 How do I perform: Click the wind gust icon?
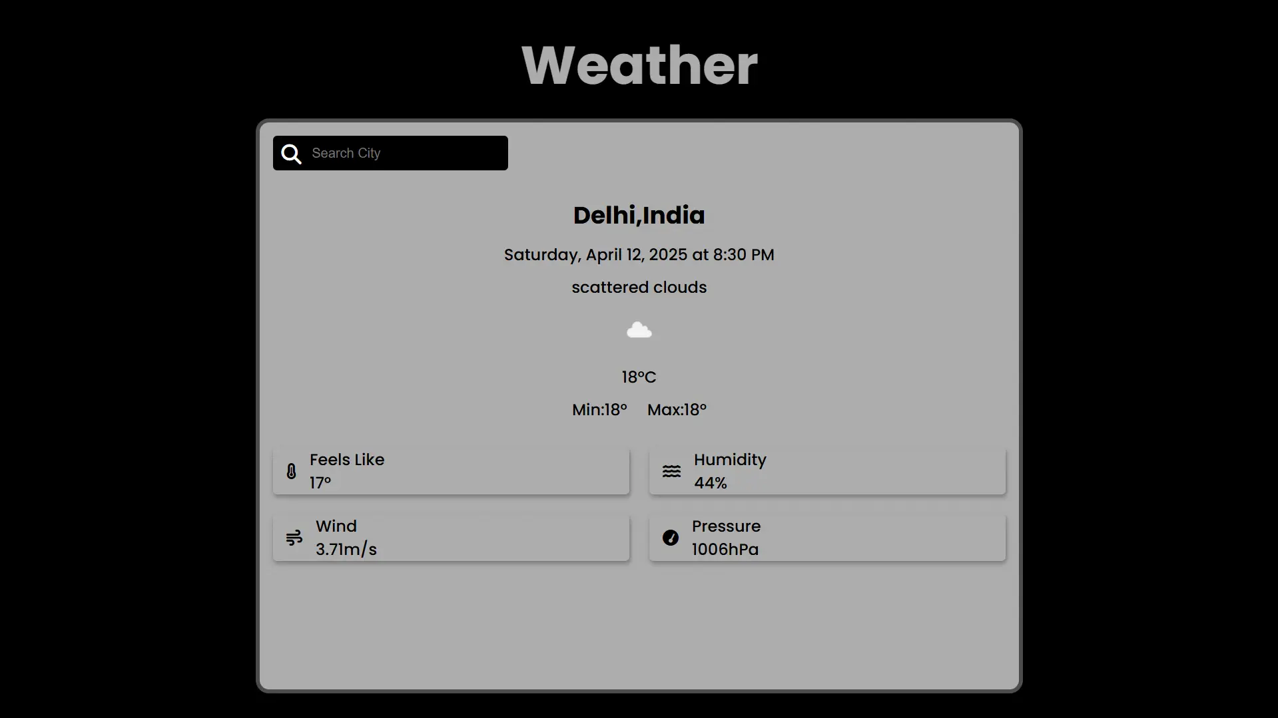click(x=294, y=538)
